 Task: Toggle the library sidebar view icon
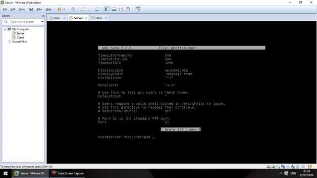click(107, 9)
